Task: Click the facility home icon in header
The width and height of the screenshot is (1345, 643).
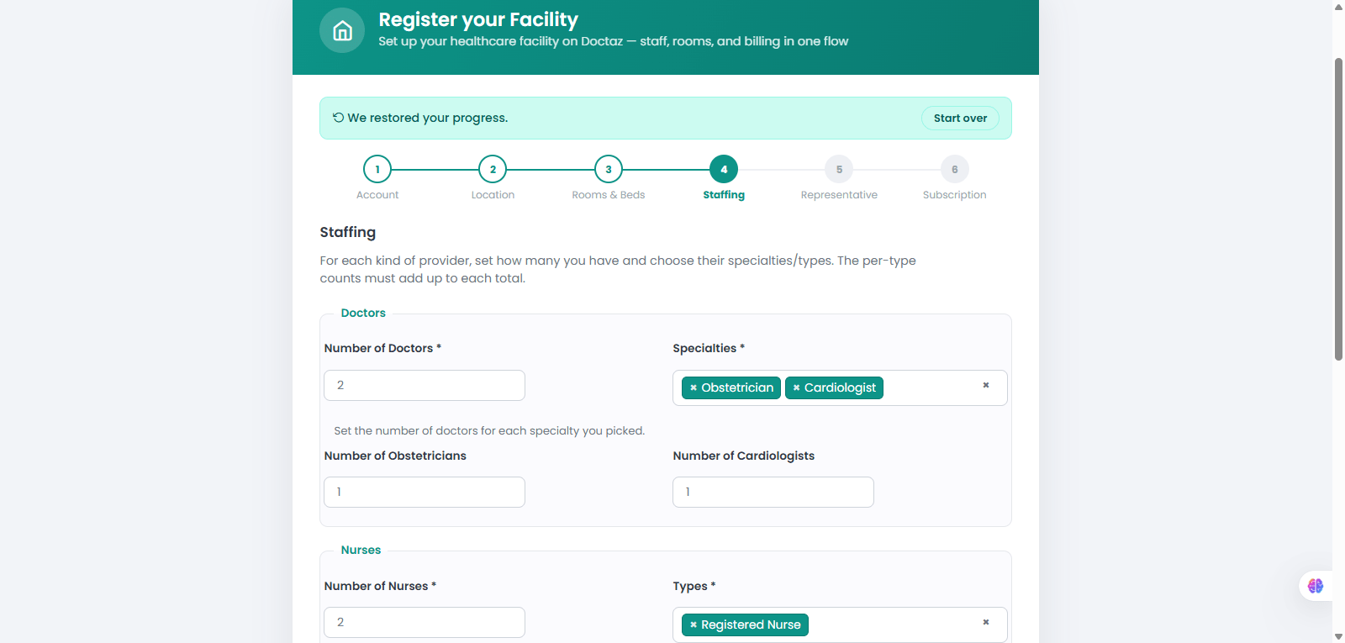Action: tap(342, 31)
